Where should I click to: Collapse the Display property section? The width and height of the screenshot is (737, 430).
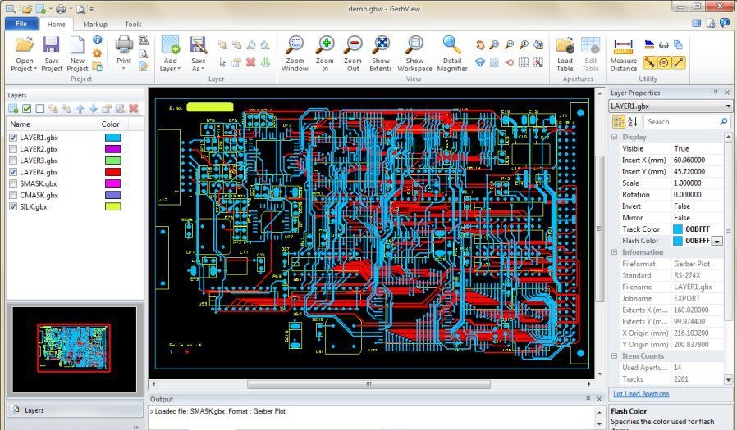615,137
